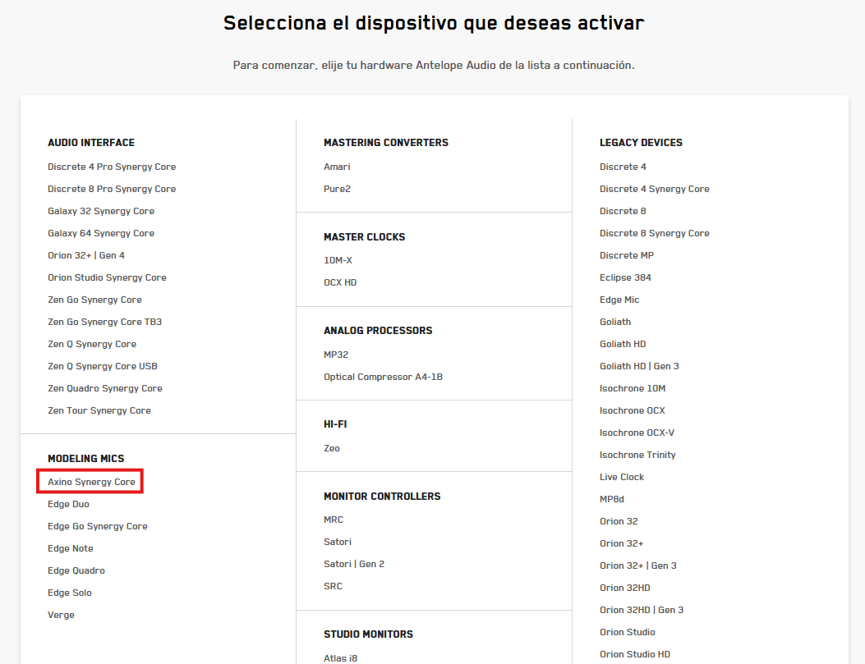
Task: Select Live Clock
Action: (x=622, y=477)
